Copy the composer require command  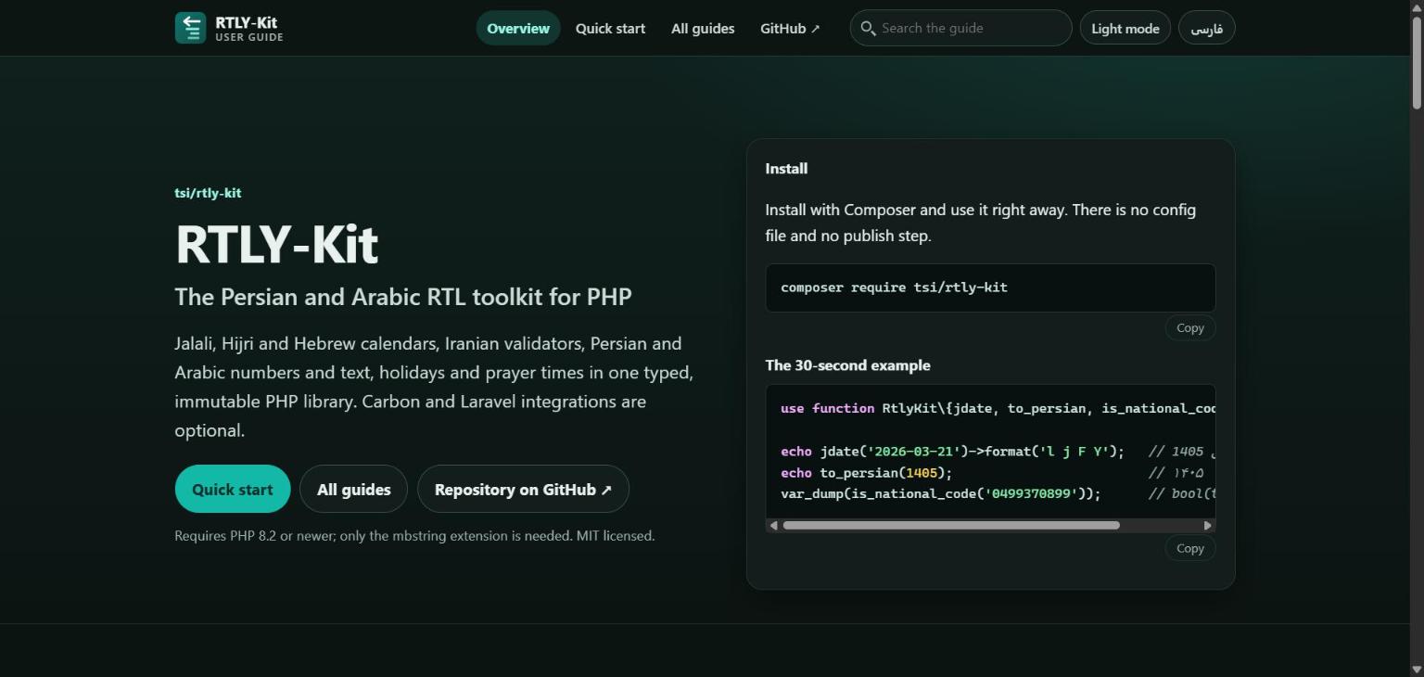tap(1190, 327)
